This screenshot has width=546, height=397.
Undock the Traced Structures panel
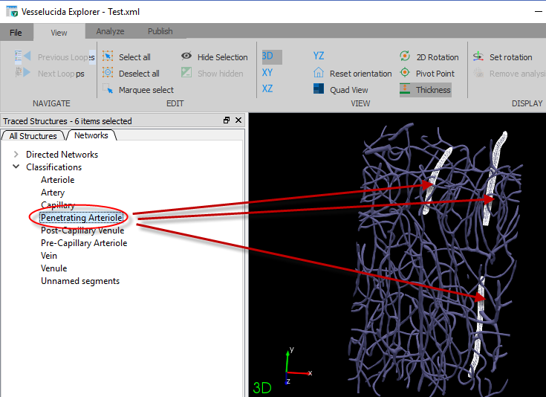coord(227,120)
